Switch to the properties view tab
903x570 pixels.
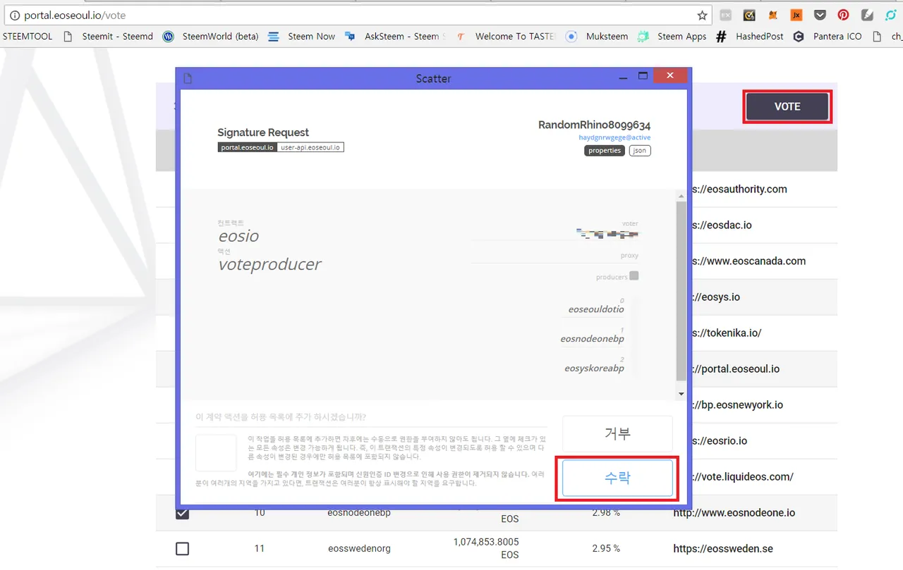[x=605, y=150]
